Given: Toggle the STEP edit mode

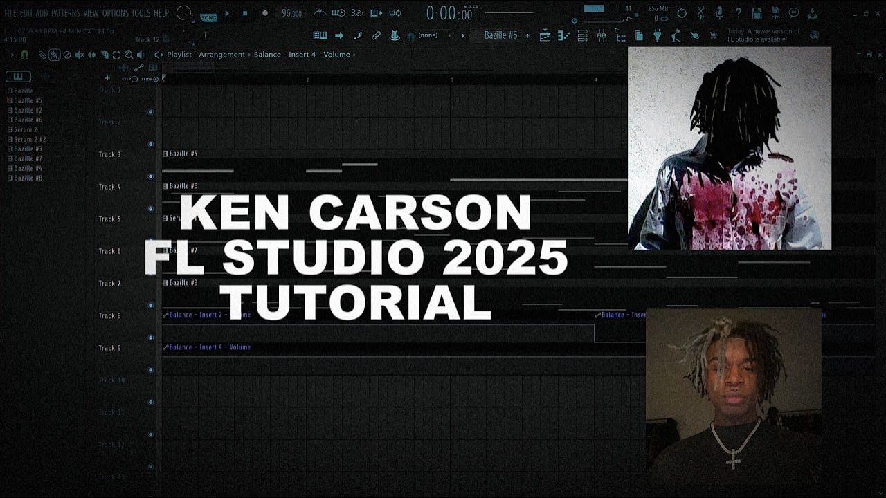Looking at the screenshot, I should 131,79.
